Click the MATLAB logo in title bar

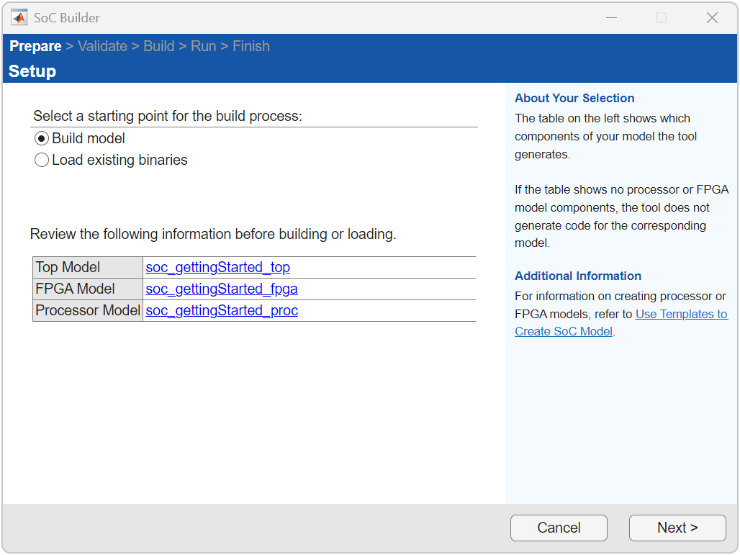[x=19, y=18]
